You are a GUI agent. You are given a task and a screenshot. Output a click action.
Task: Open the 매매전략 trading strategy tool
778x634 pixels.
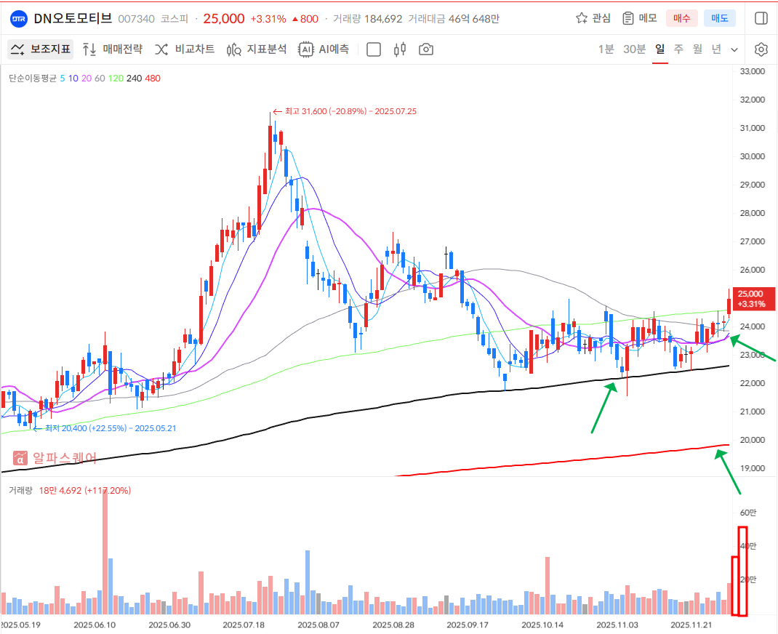point(112,49)
